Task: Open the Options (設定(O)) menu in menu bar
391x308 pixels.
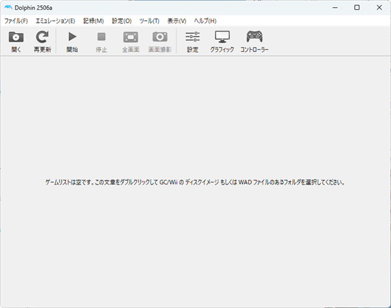Action: pos(121,21)
